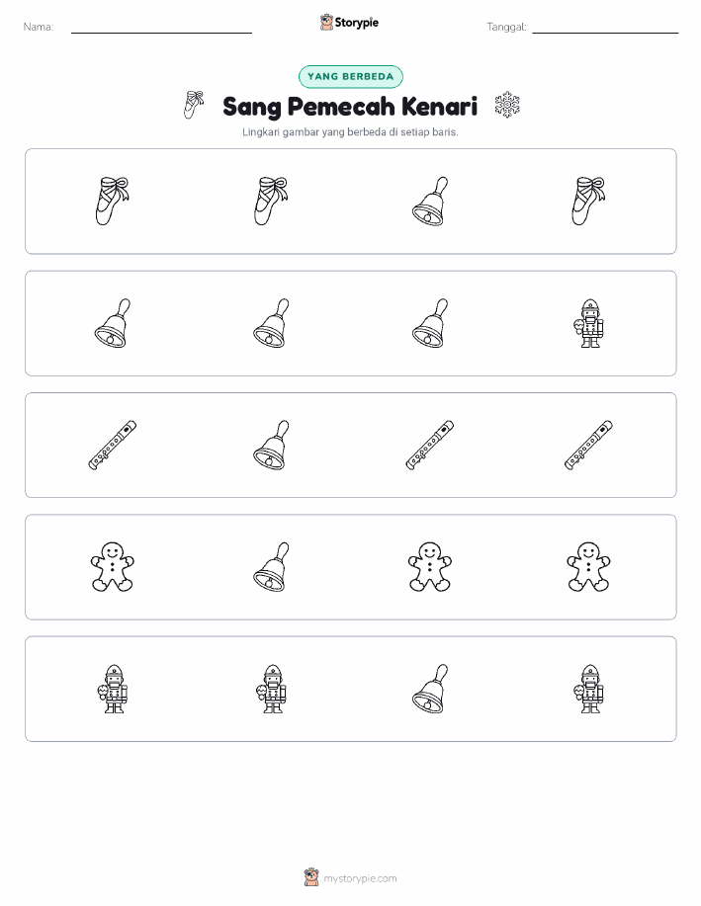The height and width of the screenshot is (906, 701).
Task: Click the first nutcracker in bottom row
Action: [112, 689]
